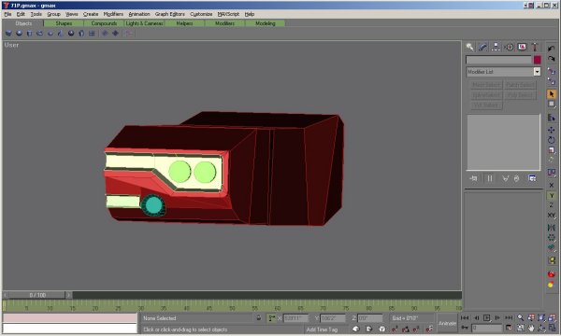
Task: Click the red object color swatch
Action: pyautogui.click(x=537, y=60)
